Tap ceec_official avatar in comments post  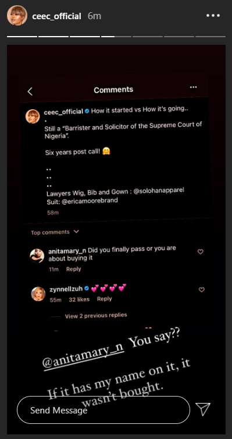33,116
